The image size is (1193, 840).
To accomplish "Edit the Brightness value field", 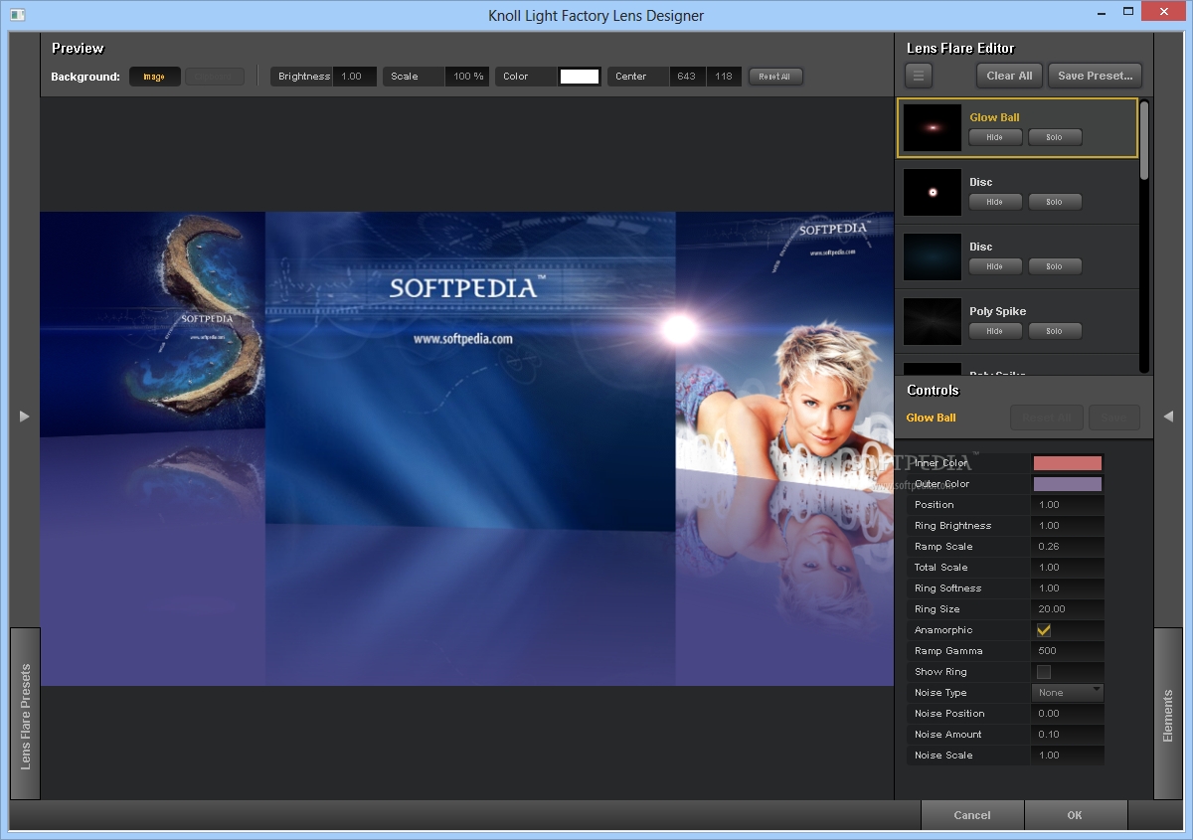I will coord(354,77).
